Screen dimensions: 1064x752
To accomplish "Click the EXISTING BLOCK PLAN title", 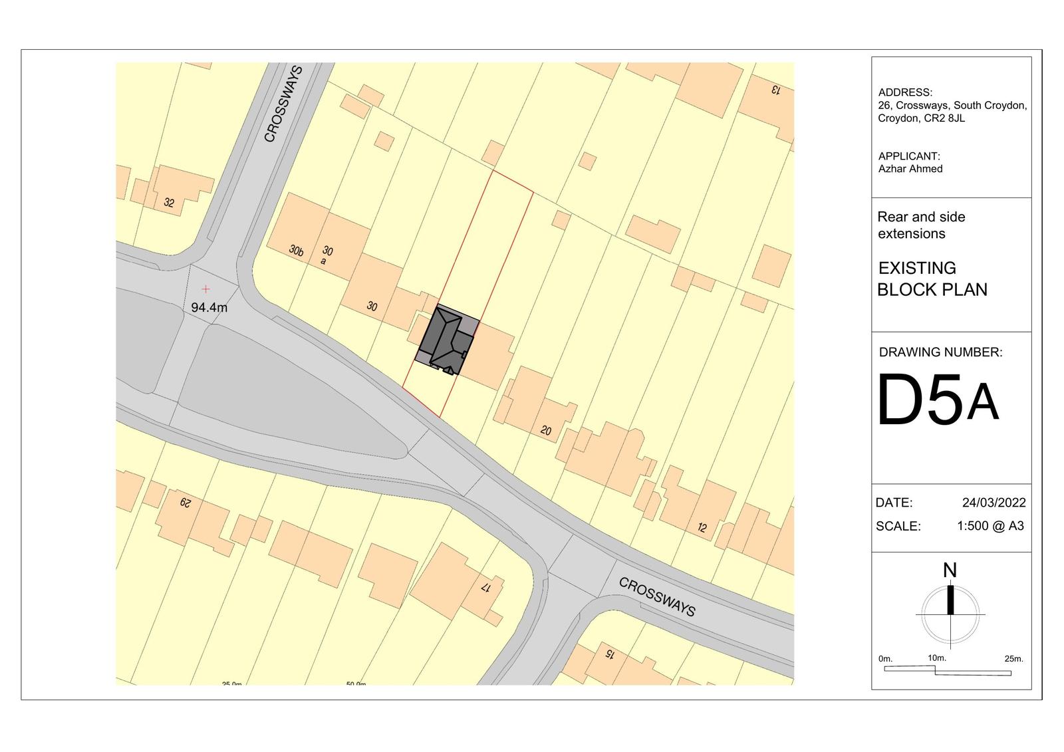I will [932, 279].
